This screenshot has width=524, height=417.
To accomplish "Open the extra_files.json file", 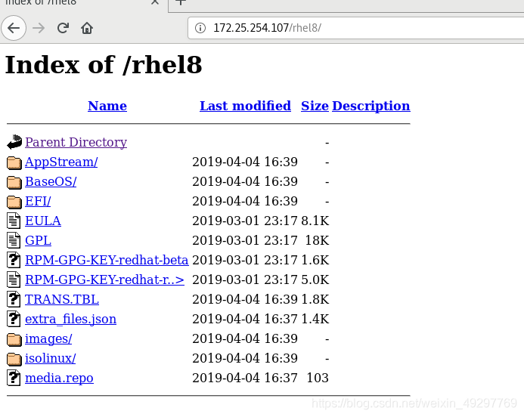I will (x=70, y=320).
